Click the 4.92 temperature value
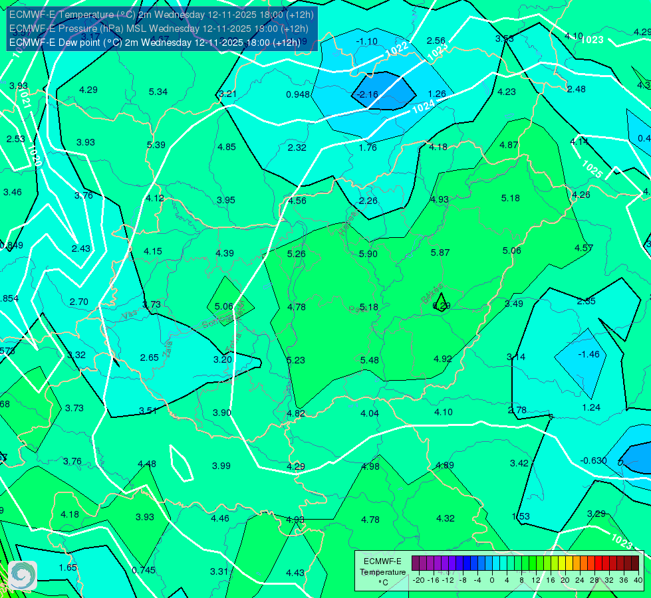 pos(443,359)
